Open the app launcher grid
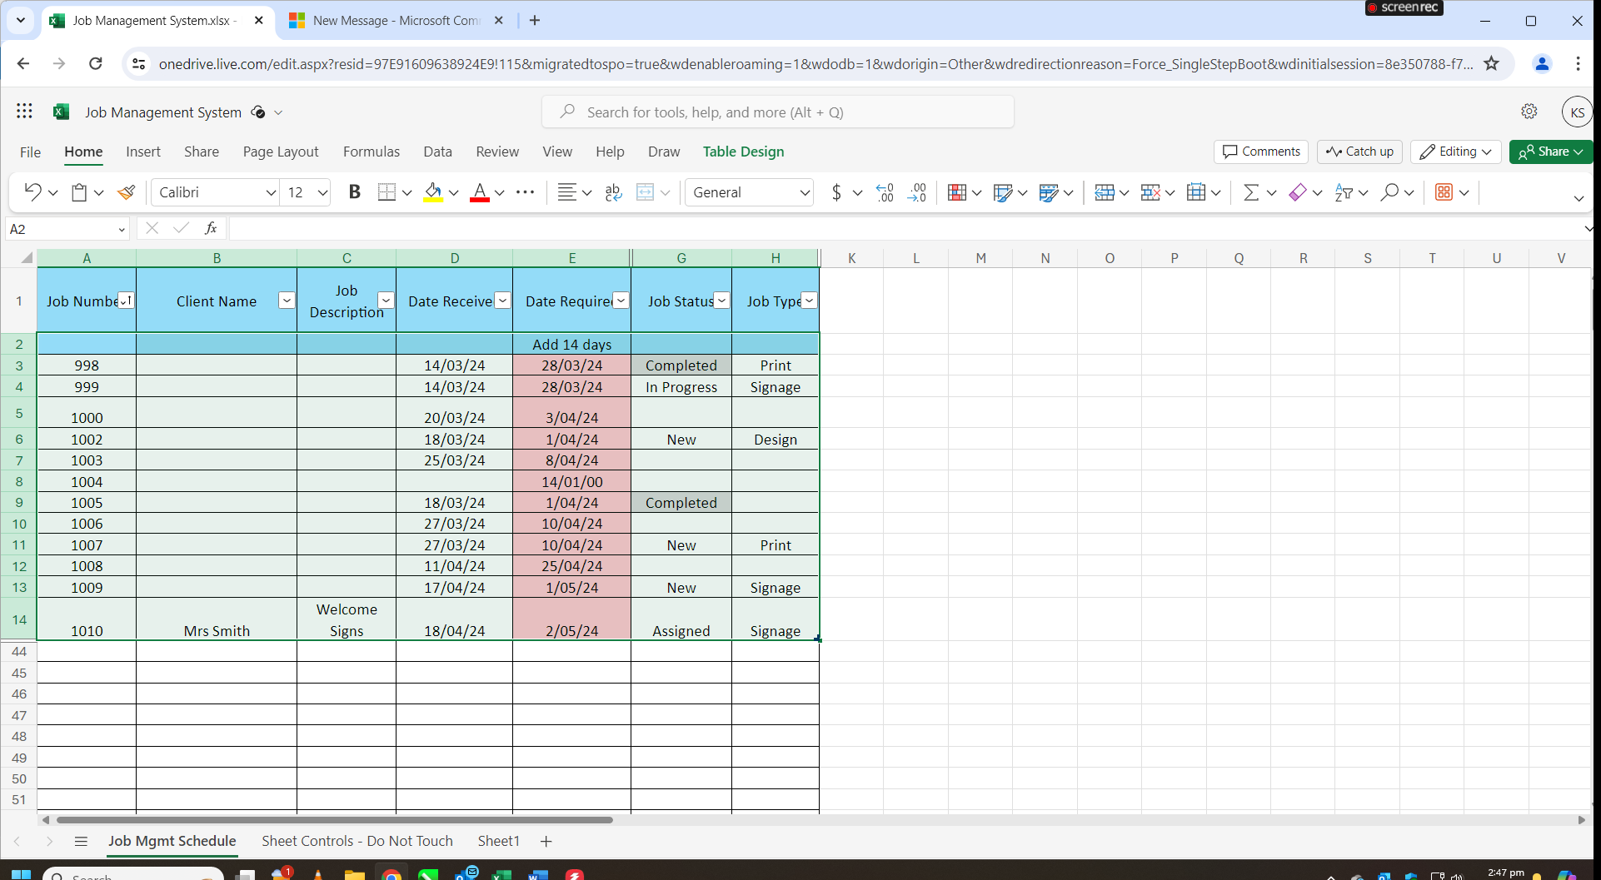This screenshot has height=880, width=1601. (x=24, y=112)
